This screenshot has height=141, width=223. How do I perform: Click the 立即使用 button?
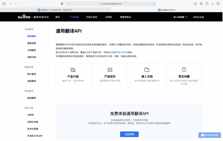pyautogui.click(x=129, y=134)
